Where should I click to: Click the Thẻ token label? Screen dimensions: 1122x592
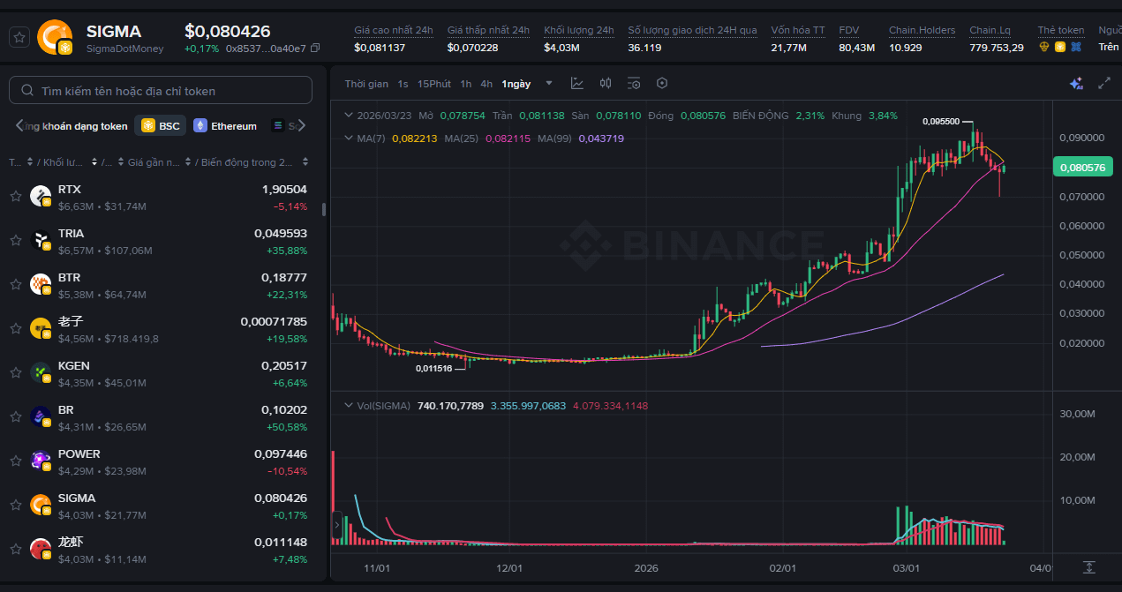[1061, 30]
